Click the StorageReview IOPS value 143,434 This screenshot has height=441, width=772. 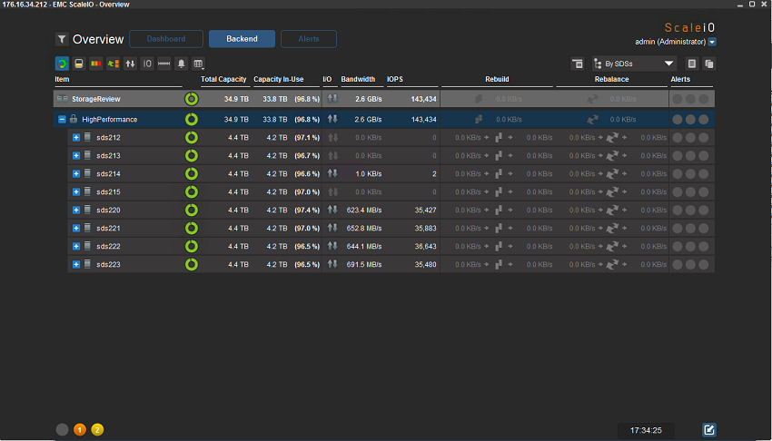[x=423, y=99]
